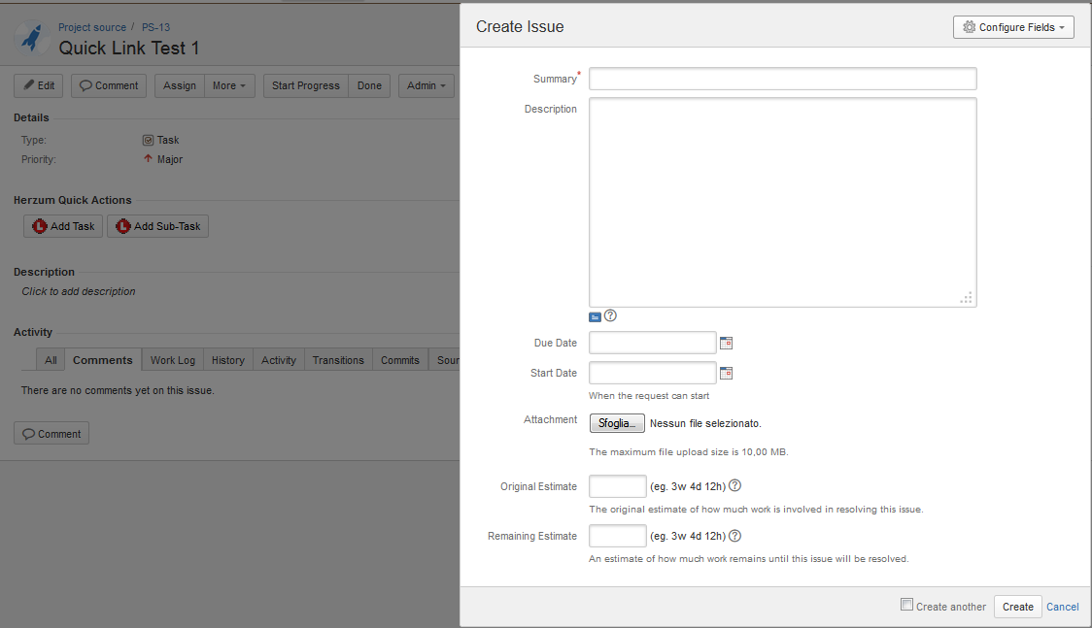Click the Sfoglia file browse button
Screen dimensions: 1092x628
617,423
